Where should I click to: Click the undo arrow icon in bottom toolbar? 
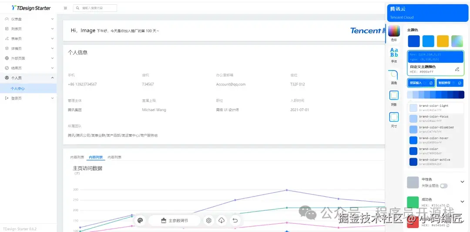pos(235,221)
